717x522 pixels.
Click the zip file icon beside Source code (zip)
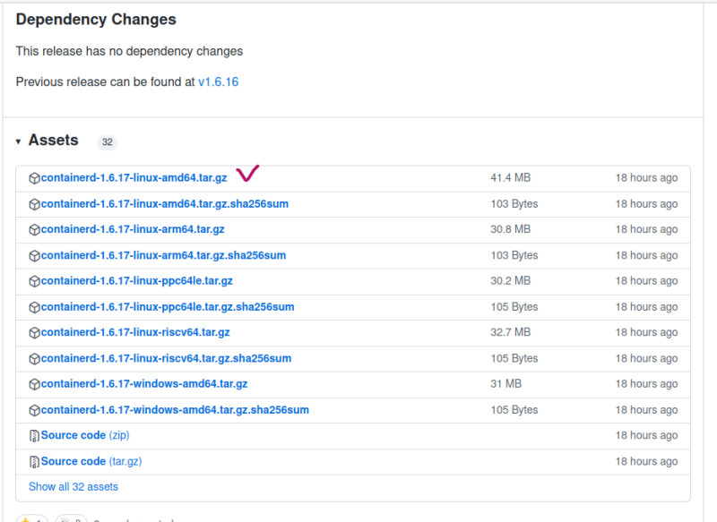coord(35,436)
